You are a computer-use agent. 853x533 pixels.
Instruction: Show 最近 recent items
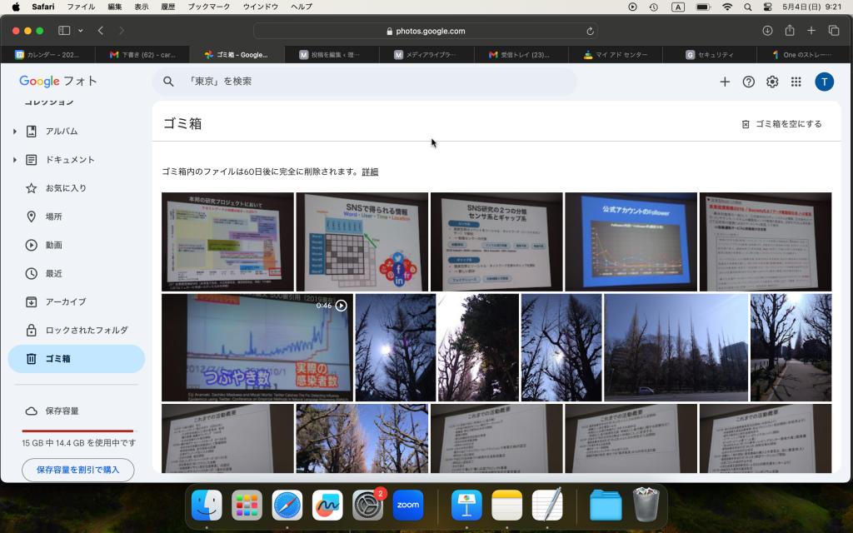coord(76,273)
